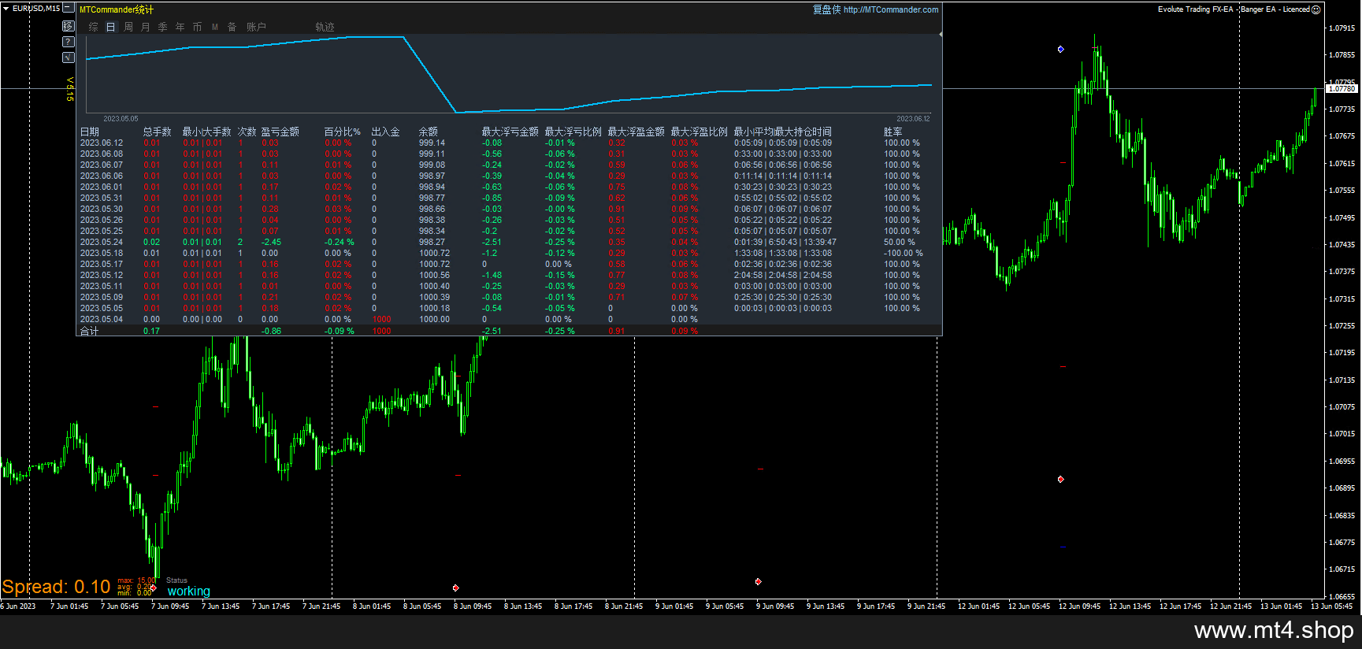
Task: Click the 2023.06.12 end date under graph
Action: [913, 119]
